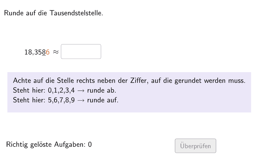Click the orange digit 6
Viewport: 258px width, 161px height.
[47, 52]
